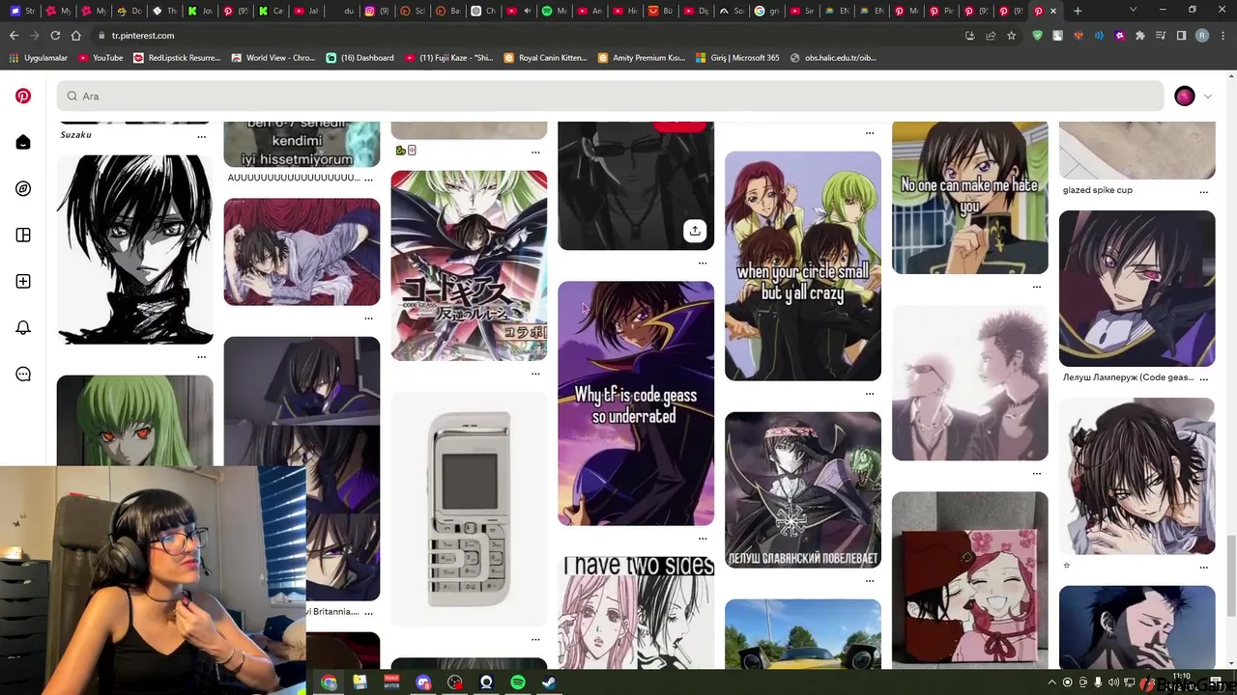Open messages chat bubble in sidebar
Image resolution: width=1237 pixels, height=695 pixels.
click(x=23, y=374)
